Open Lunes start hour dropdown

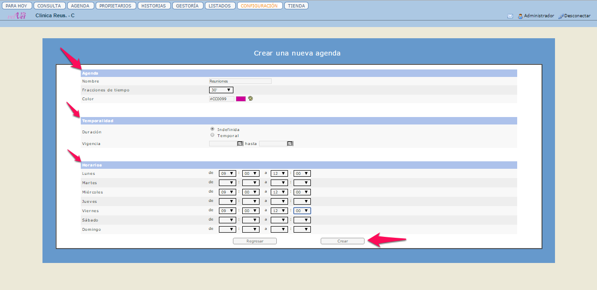(227, 173)
